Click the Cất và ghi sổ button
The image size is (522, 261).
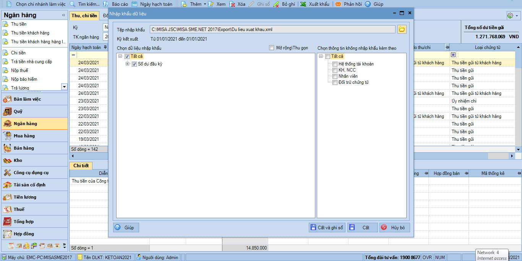[327, 227]
